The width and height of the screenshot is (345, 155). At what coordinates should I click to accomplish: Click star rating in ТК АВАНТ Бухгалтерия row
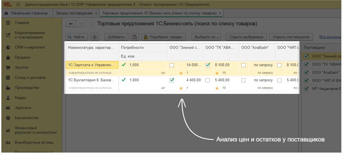click(217, 88)
